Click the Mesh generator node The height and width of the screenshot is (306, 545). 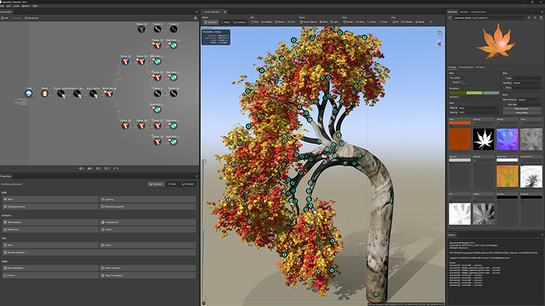coord(45,93)
